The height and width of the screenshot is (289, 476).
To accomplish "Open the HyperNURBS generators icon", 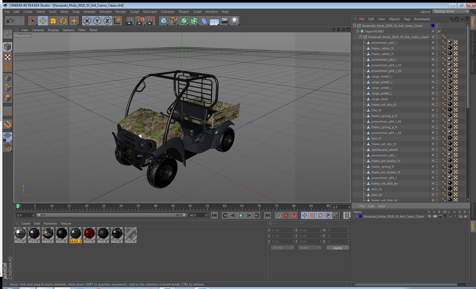I will point(184,21).
